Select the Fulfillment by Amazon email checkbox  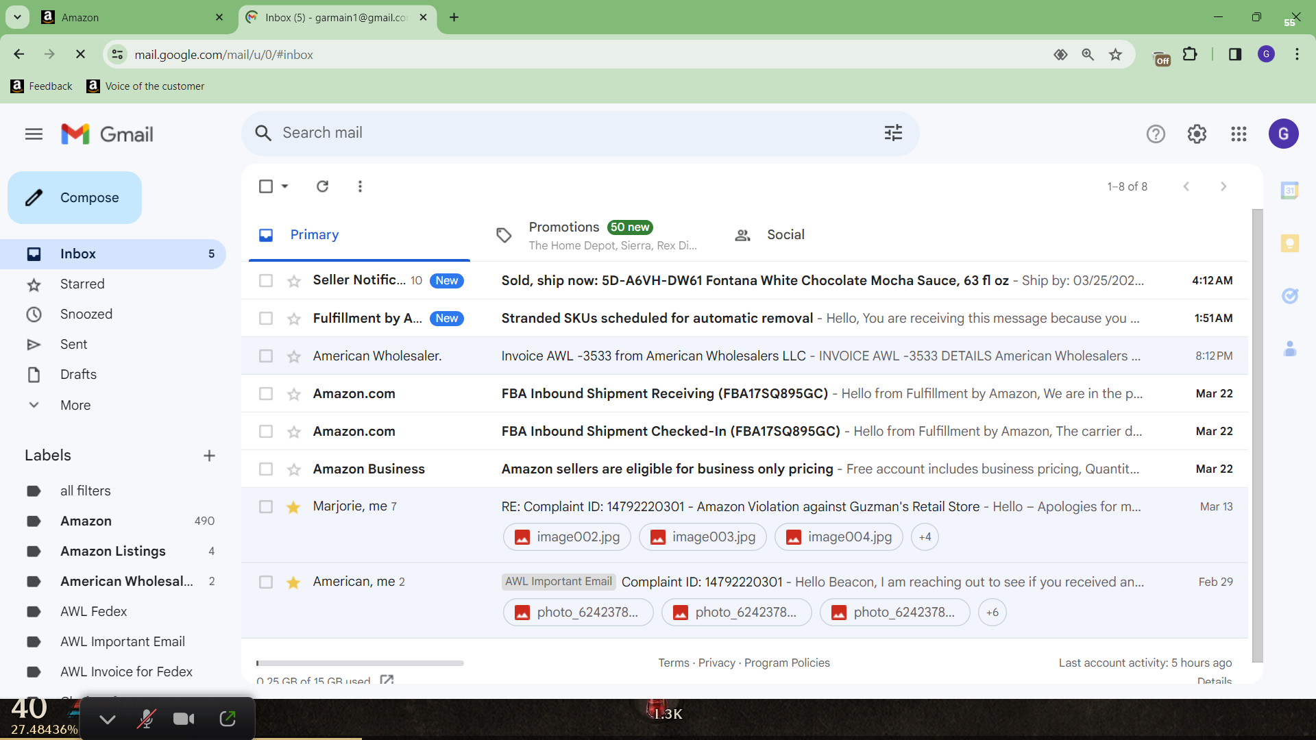[x=266, y=319]
